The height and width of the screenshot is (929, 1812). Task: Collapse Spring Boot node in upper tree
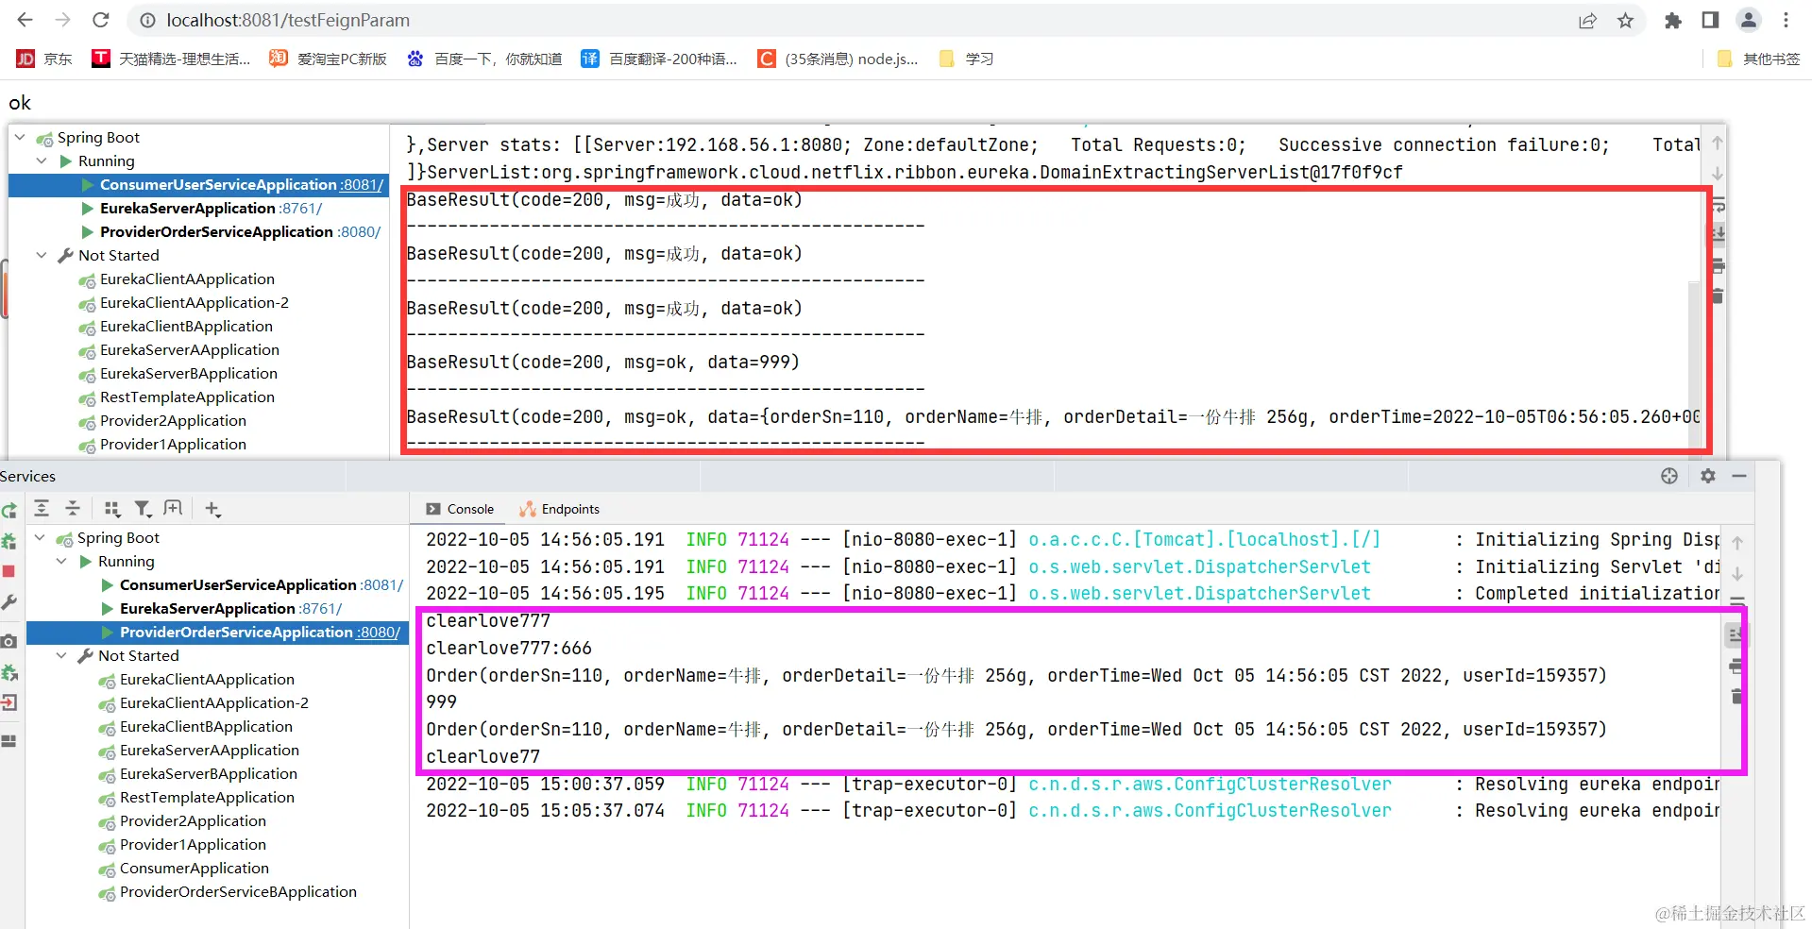[x=20, y=137]
